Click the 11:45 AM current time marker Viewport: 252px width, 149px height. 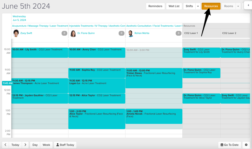tap(7, 83)
